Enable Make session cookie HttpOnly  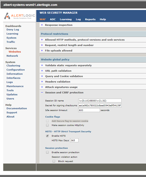[x=47, y=125]
